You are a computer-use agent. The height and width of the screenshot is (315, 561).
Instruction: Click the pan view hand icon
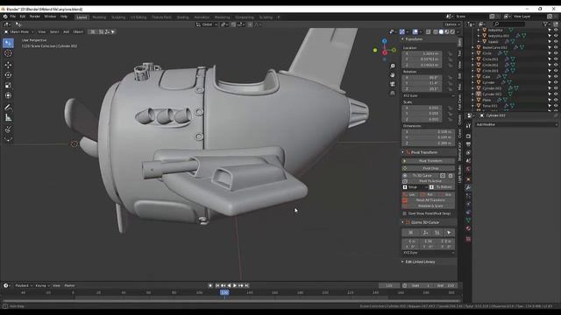(x=393, y=75)
